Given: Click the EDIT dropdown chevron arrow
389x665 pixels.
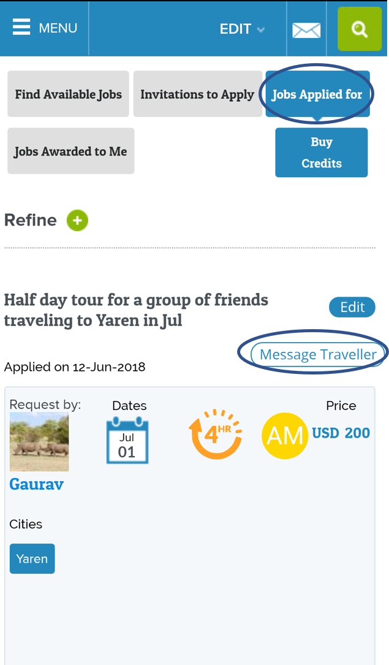Looking at the screenshot, I should [261, 29].
